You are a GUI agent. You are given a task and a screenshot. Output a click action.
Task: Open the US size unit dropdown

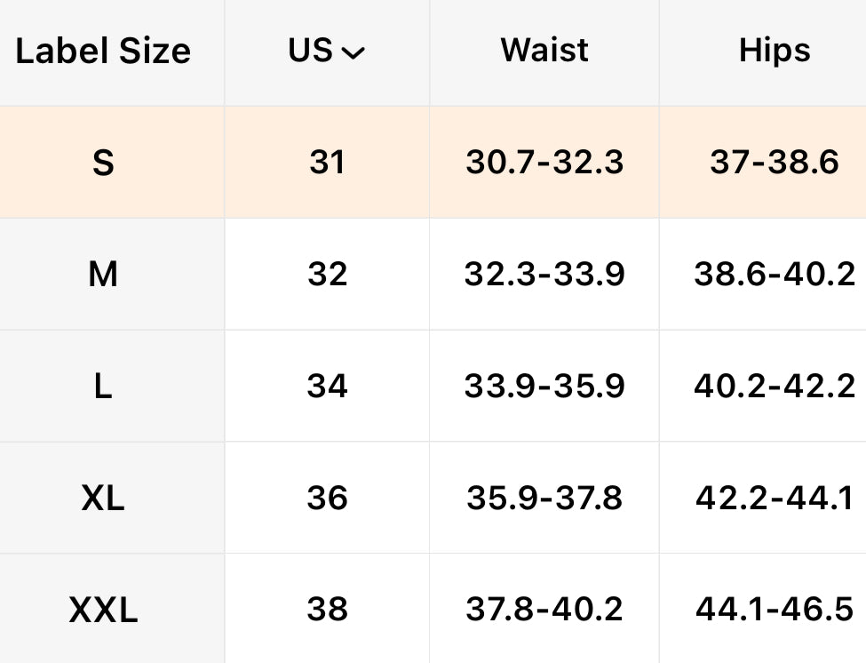327,52
